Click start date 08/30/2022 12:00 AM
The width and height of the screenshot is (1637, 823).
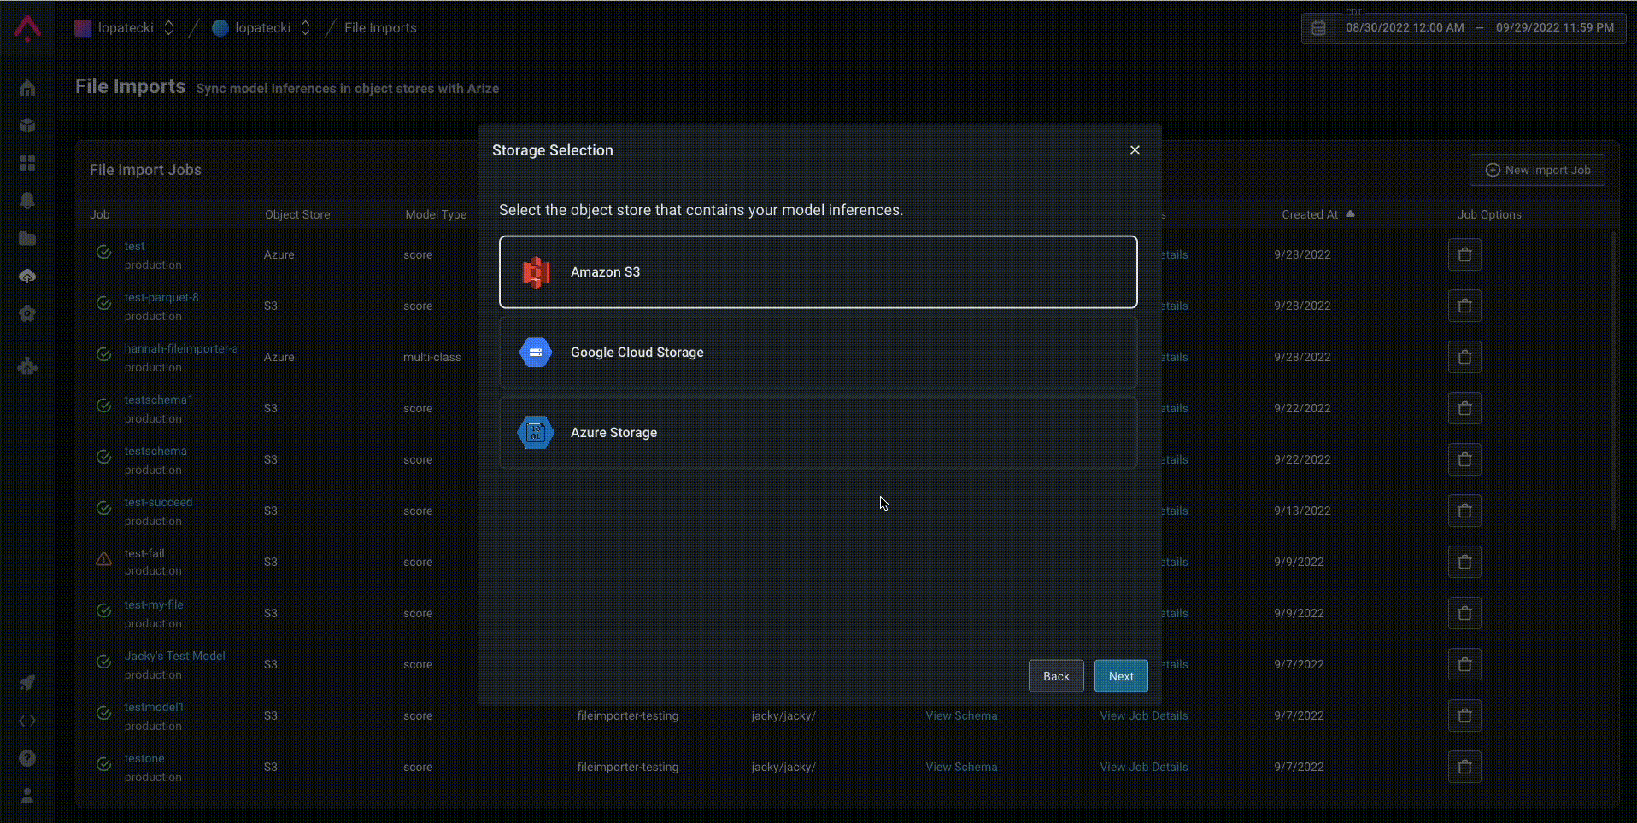(x=1405, y=28)
